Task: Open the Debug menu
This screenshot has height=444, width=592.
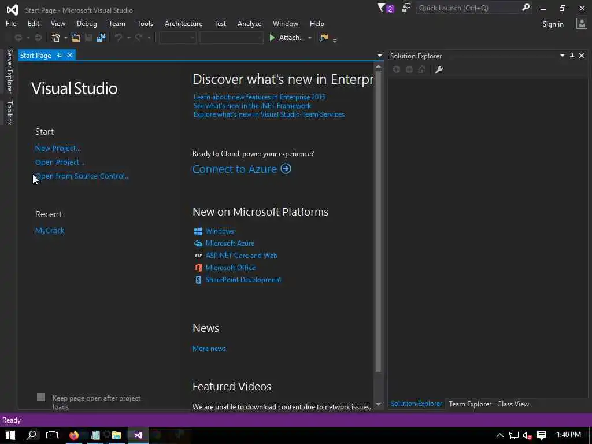Action: pos(87,23)
